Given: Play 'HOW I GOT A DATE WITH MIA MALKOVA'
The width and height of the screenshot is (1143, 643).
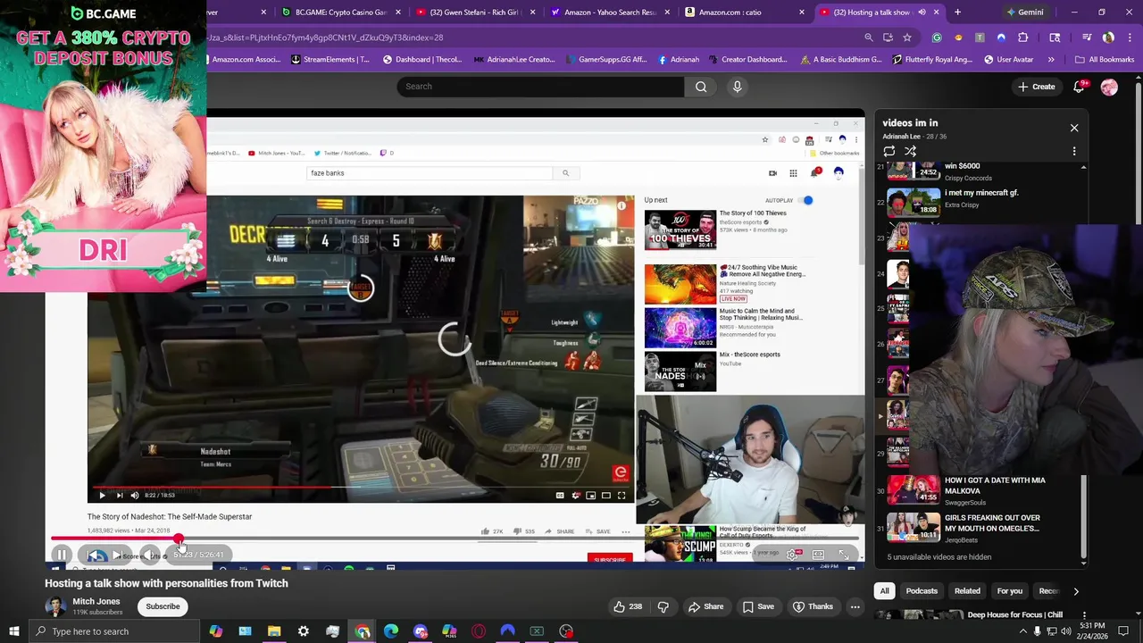Looking at the screenshot, I should tap(982, 490).
